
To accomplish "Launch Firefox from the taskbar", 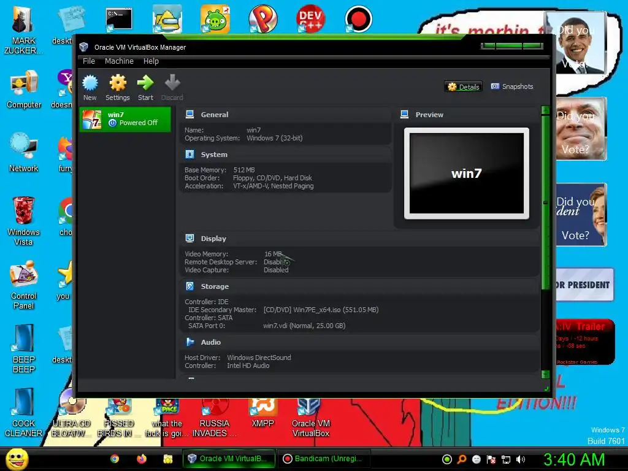I will (142, 459).
